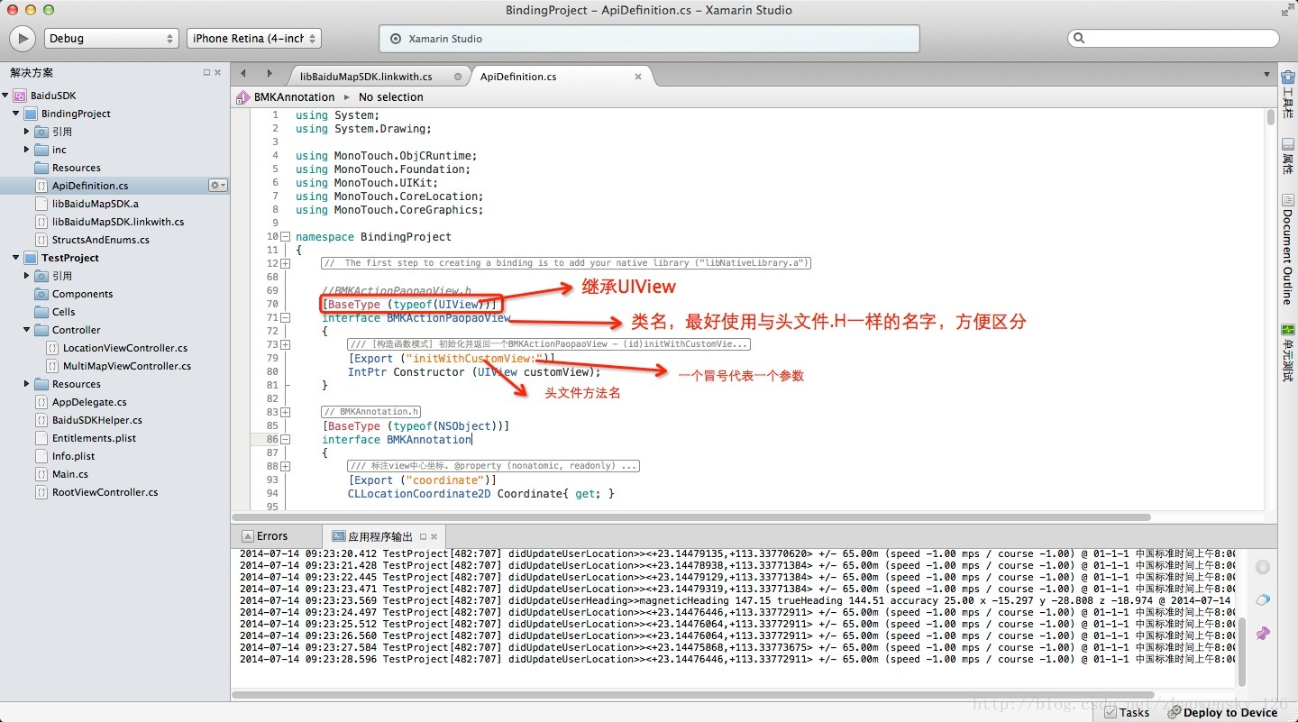Collapse the Controller folder
This screenshot has width=1298, height=722.
[x=27, y=330]
